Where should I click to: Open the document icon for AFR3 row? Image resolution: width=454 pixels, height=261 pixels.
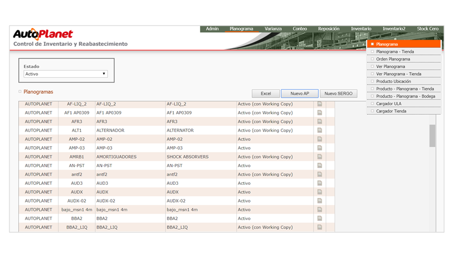[x=319, y=122]
